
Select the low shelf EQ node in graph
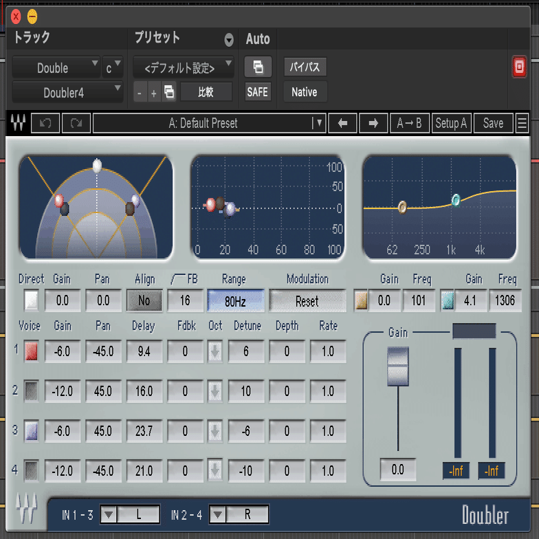[402, 207]
